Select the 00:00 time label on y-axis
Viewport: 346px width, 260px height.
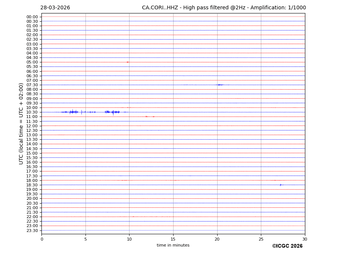point(32,17)
